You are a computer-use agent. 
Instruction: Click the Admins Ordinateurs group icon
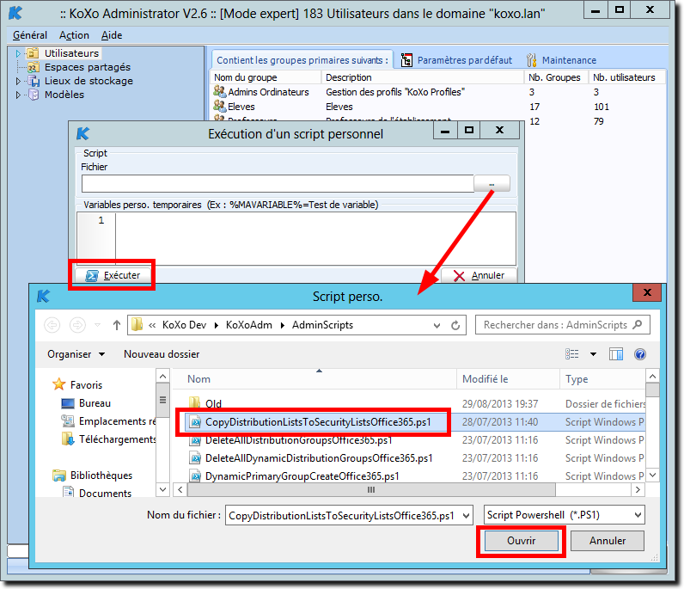pyautogui.click(x=219, y=92)
